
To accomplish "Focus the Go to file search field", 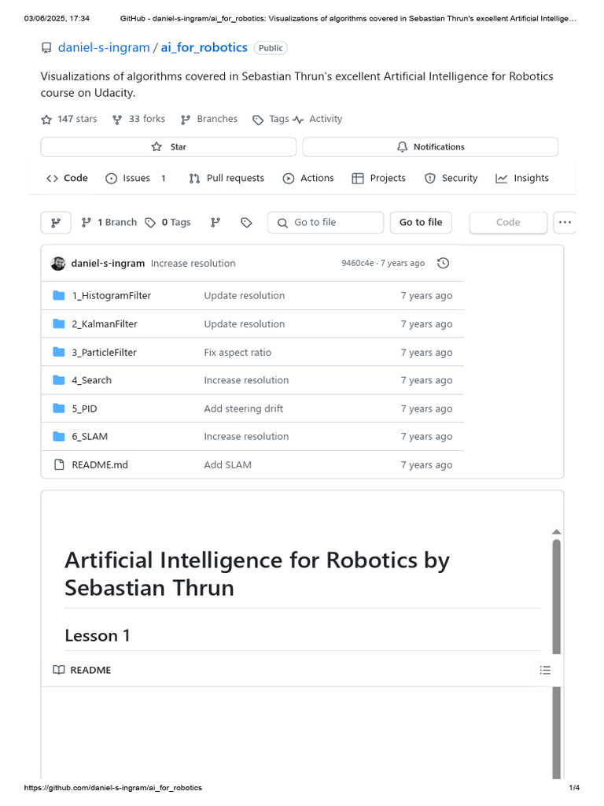I will 326,223.
